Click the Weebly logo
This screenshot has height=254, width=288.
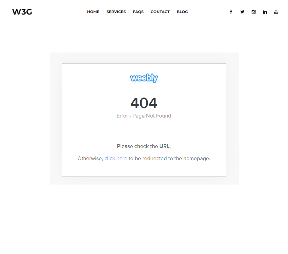click(x=144, y=78)
